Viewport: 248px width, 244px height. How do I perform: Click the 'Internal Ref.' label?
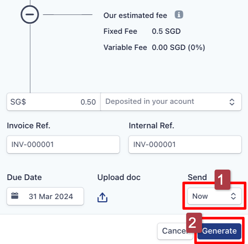tap(151, 126)
